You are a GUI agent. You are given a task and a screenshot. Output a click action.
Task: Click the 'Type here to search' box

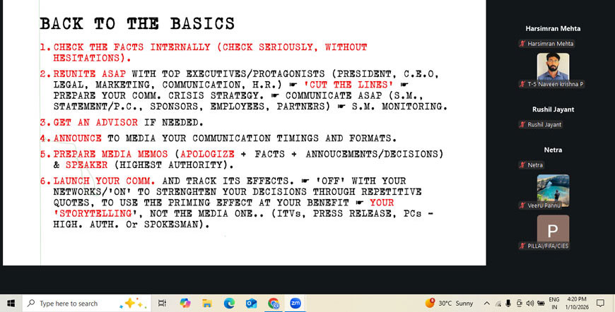[71, 303]
